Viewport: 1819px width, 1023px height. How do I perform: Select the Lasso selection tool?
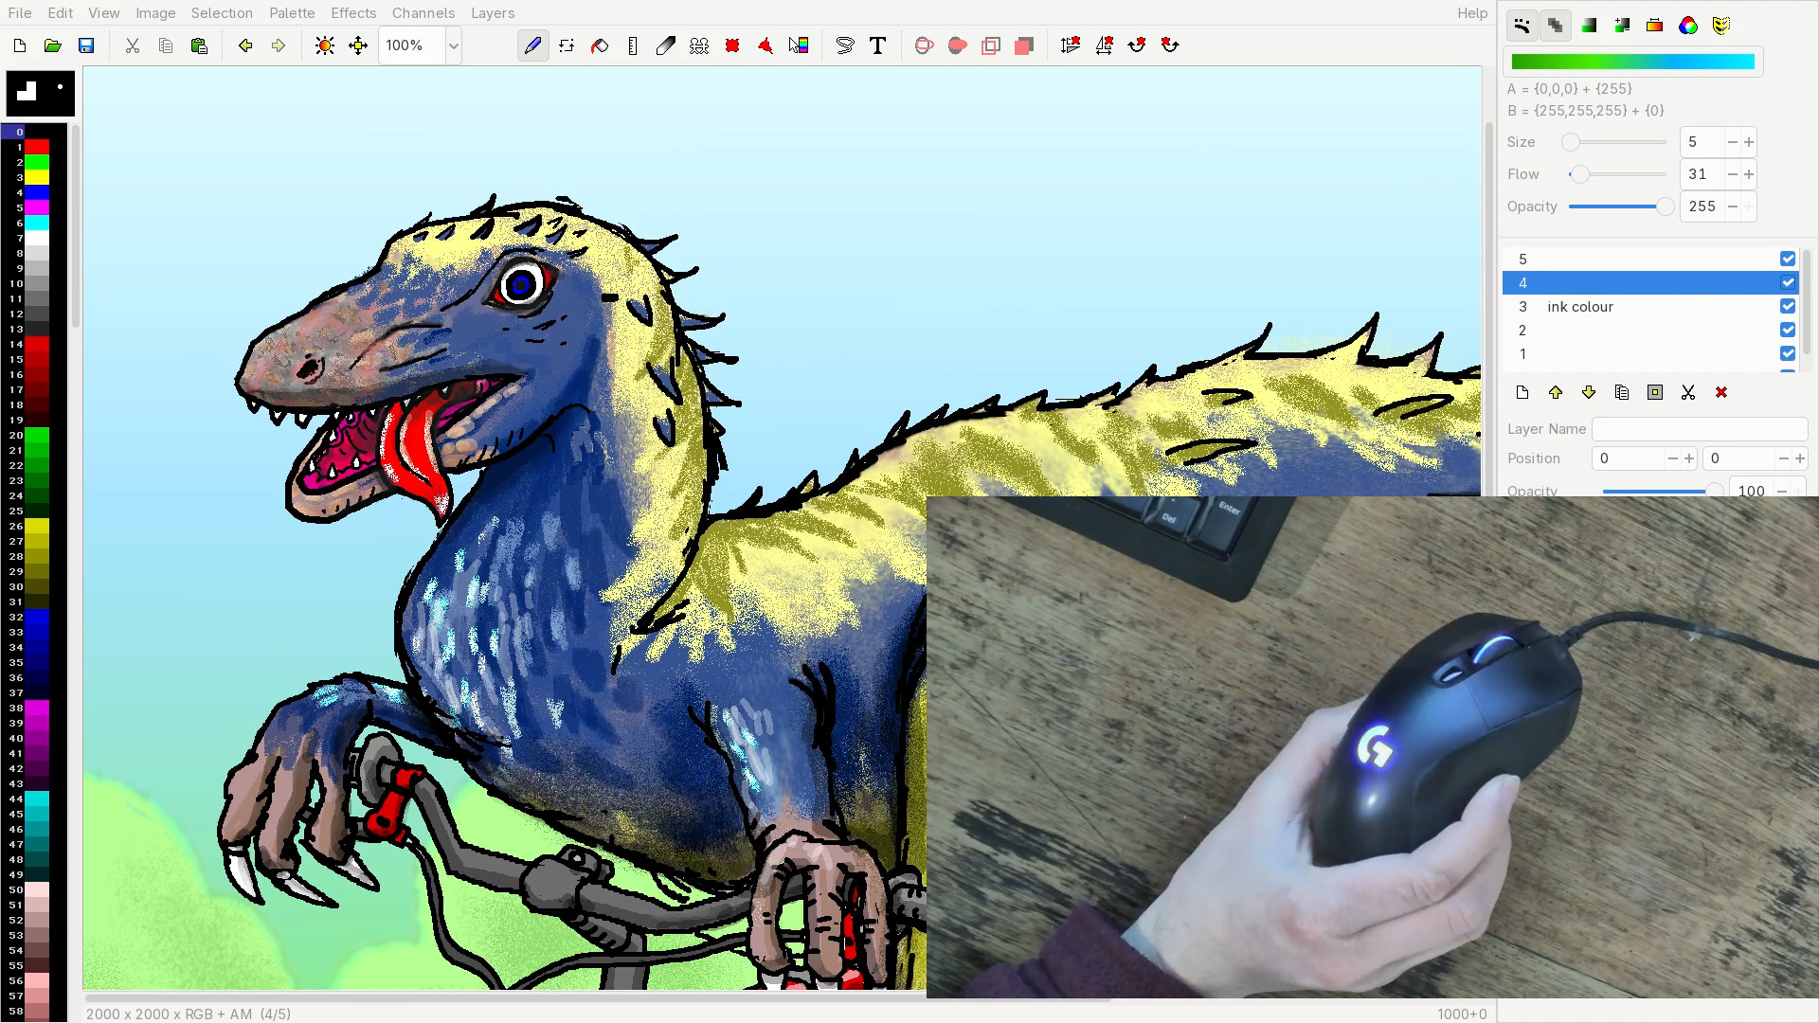(844, 45)
